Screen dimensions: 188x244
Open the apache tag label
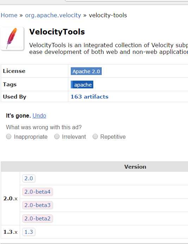point(82,85)
